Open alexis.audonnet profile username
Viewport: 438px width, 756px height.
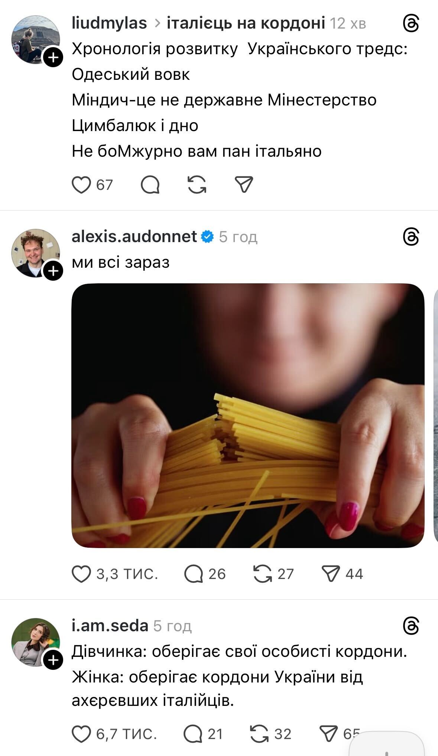point(134,237)
